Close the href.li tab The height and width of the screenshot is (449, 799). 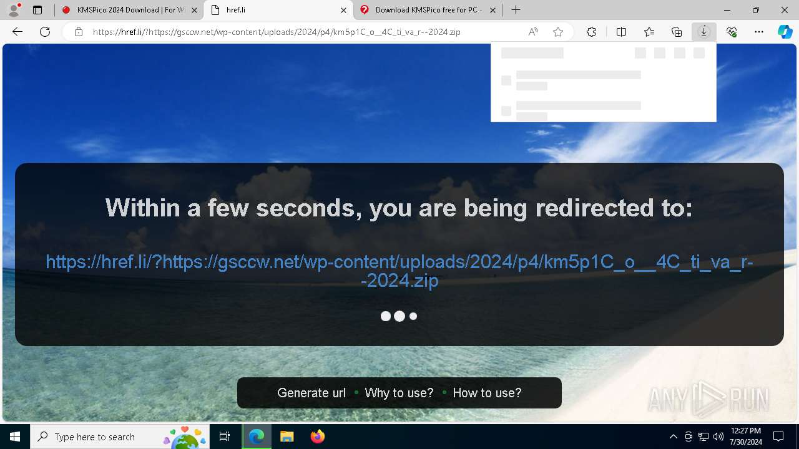click(x=343, y=10)
